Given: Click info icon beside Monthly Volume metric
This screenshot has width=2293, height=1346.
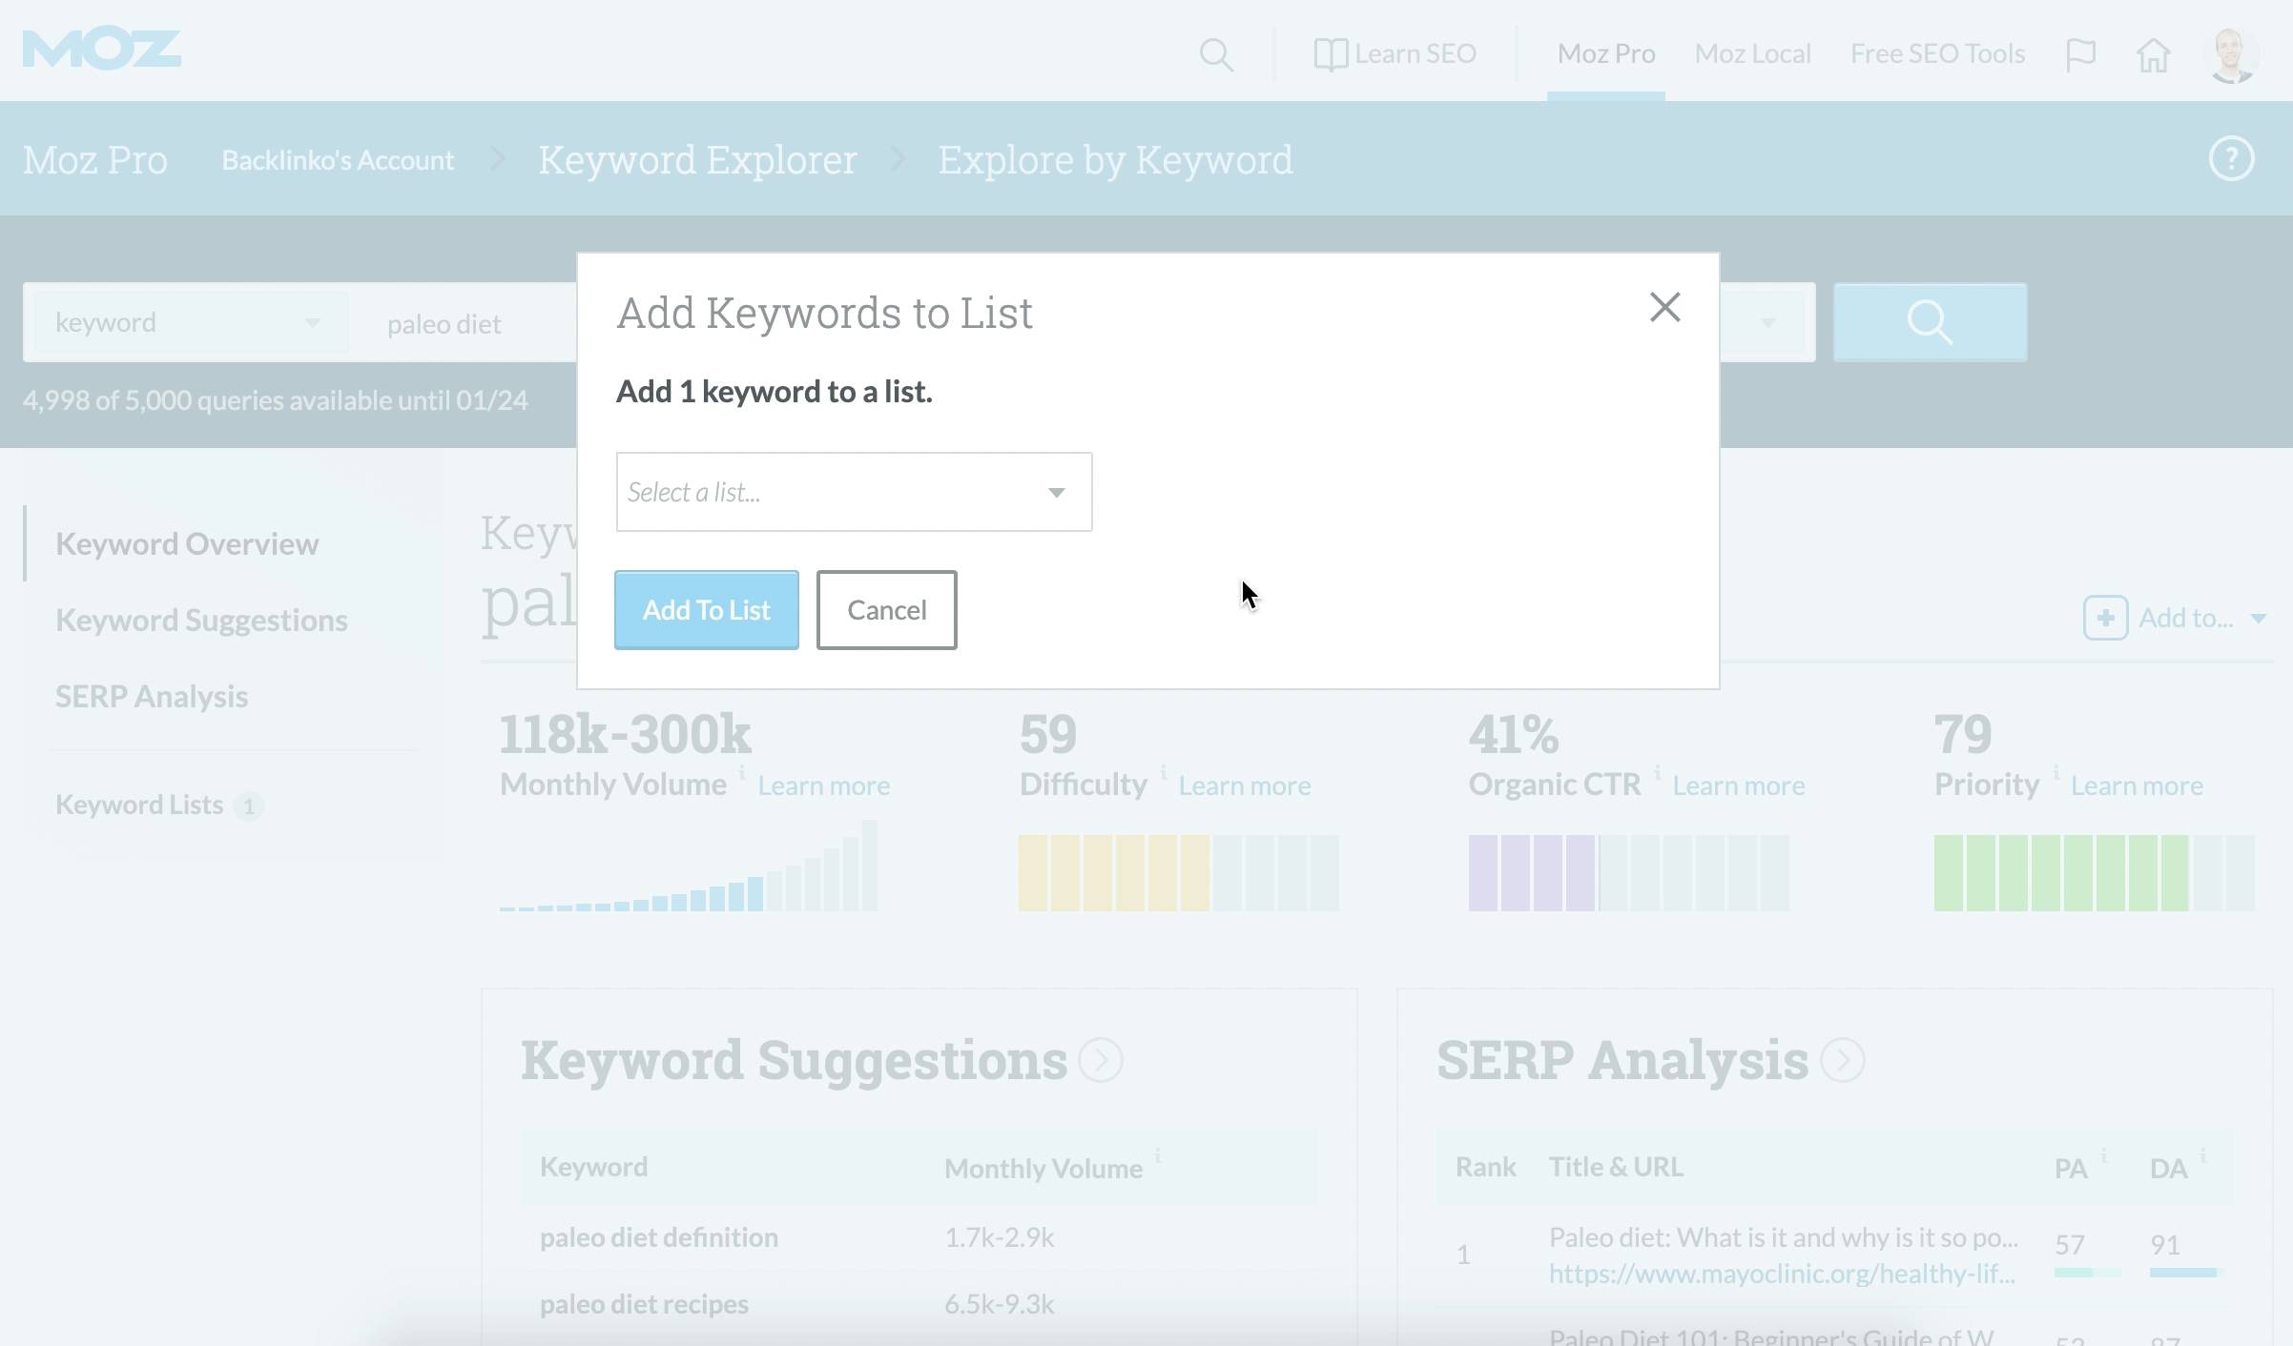Looking at the screenshot, I should point(742,771).
